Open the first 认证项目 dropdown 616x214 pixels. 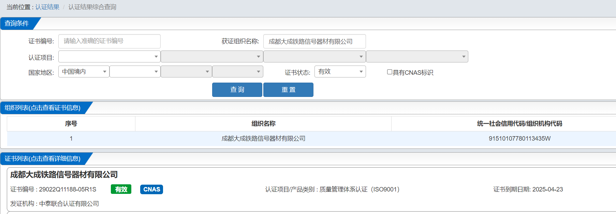pos(109,57)
